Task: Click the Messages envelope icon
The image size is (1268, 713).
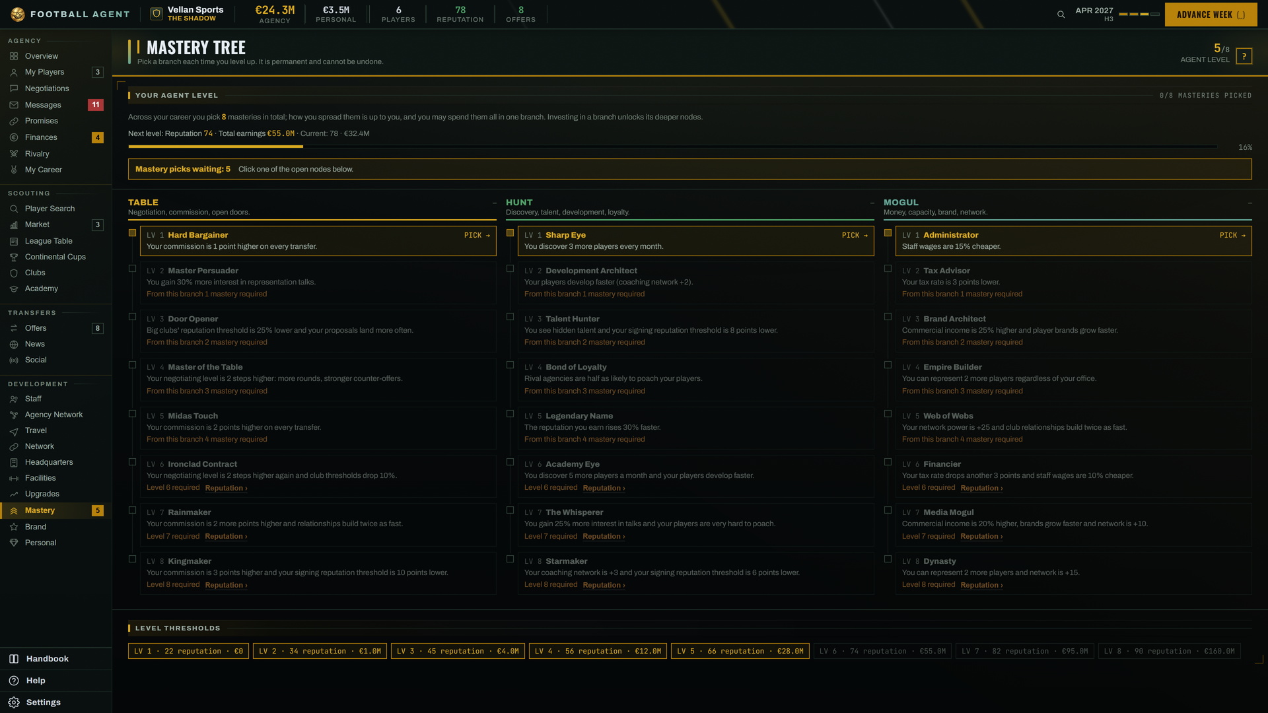Action: point(14,105)
